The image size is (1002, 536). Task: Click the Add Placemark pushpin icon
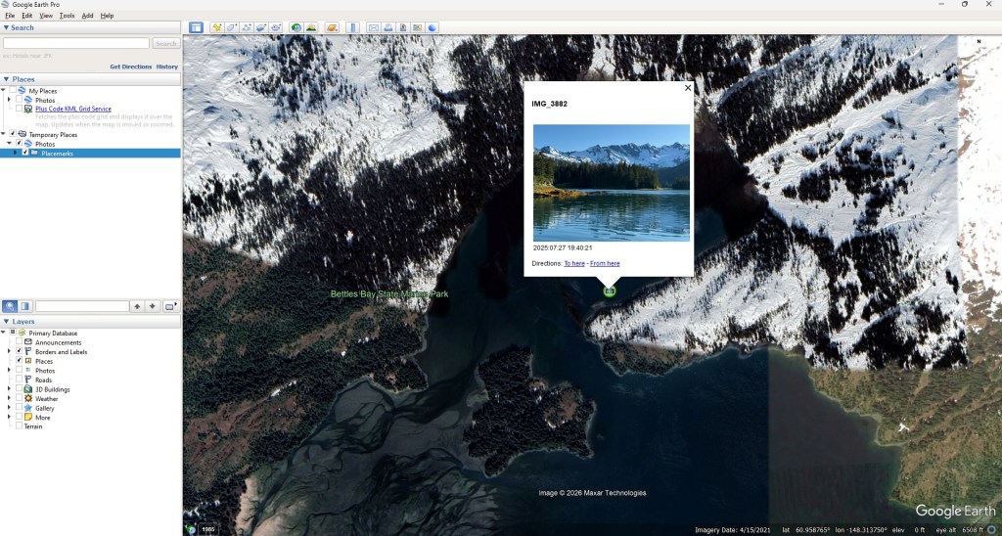(x=217, y=27)
